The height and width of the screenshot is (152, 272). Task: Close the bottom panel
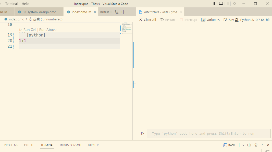point(268,145)
